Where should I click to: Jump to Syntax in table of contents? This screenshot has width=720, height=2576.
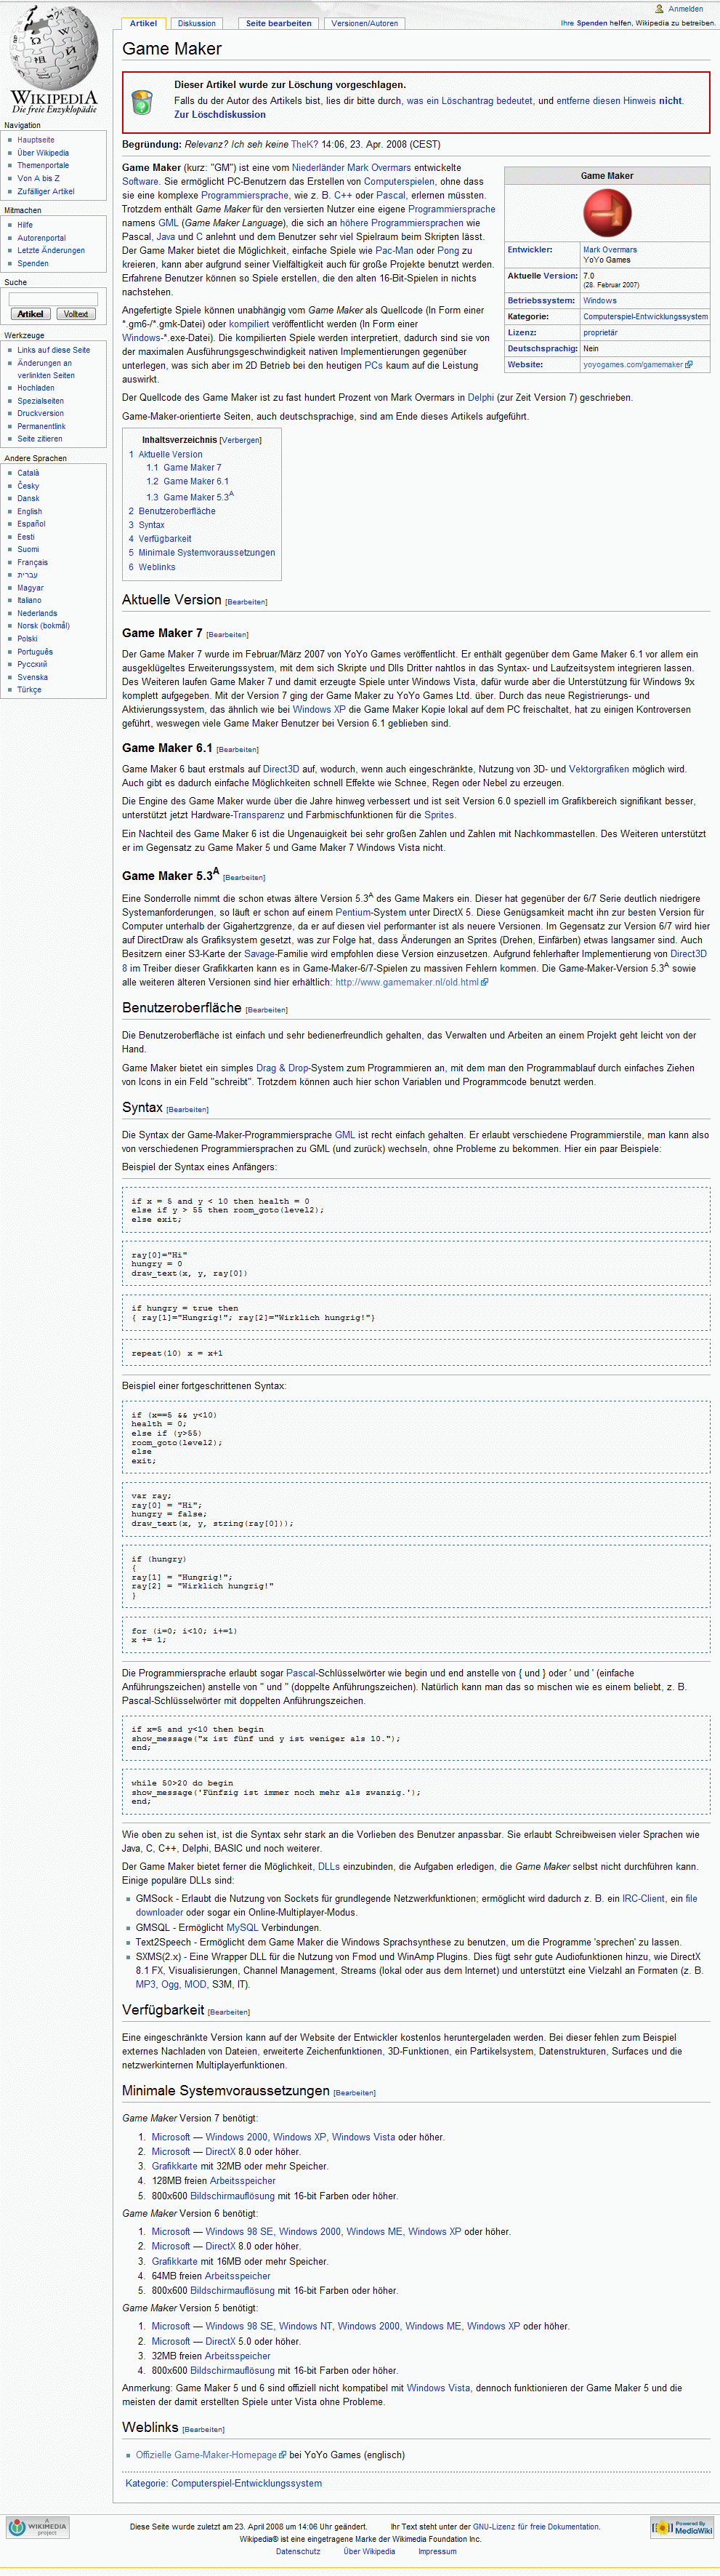(151, 525)
